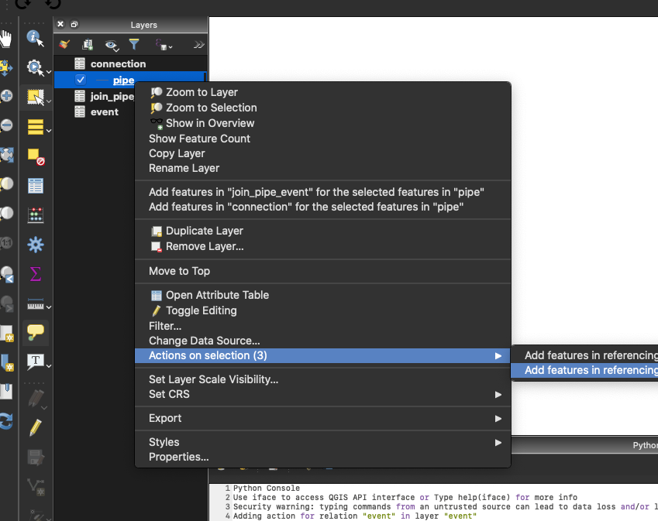Select the Zoom In magnifier tool

pyautogui.click(x=6, y=97)
